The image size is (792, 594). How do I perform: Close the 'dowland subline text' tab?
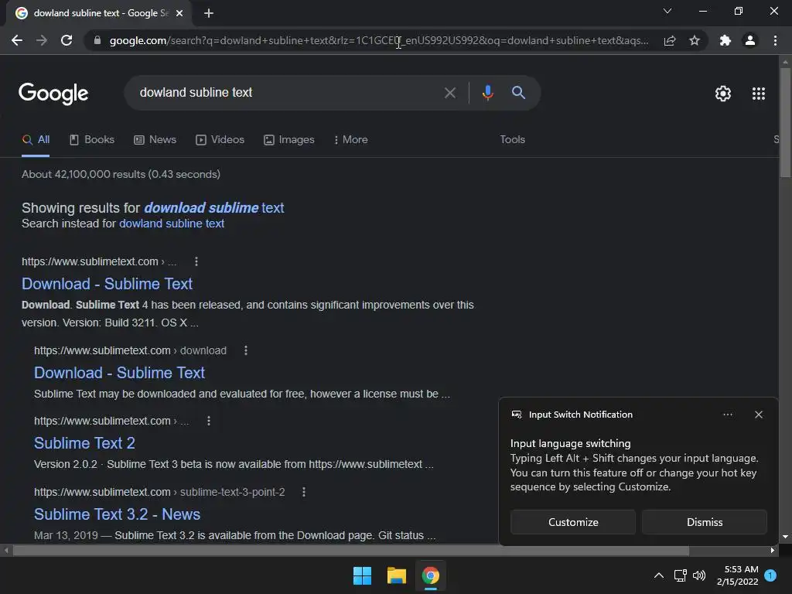click(179, 13)
